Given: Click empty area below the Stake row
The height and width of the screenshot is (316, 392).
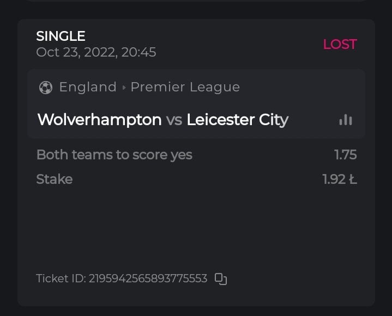Looking at the screenshot, I should [196, 228].
